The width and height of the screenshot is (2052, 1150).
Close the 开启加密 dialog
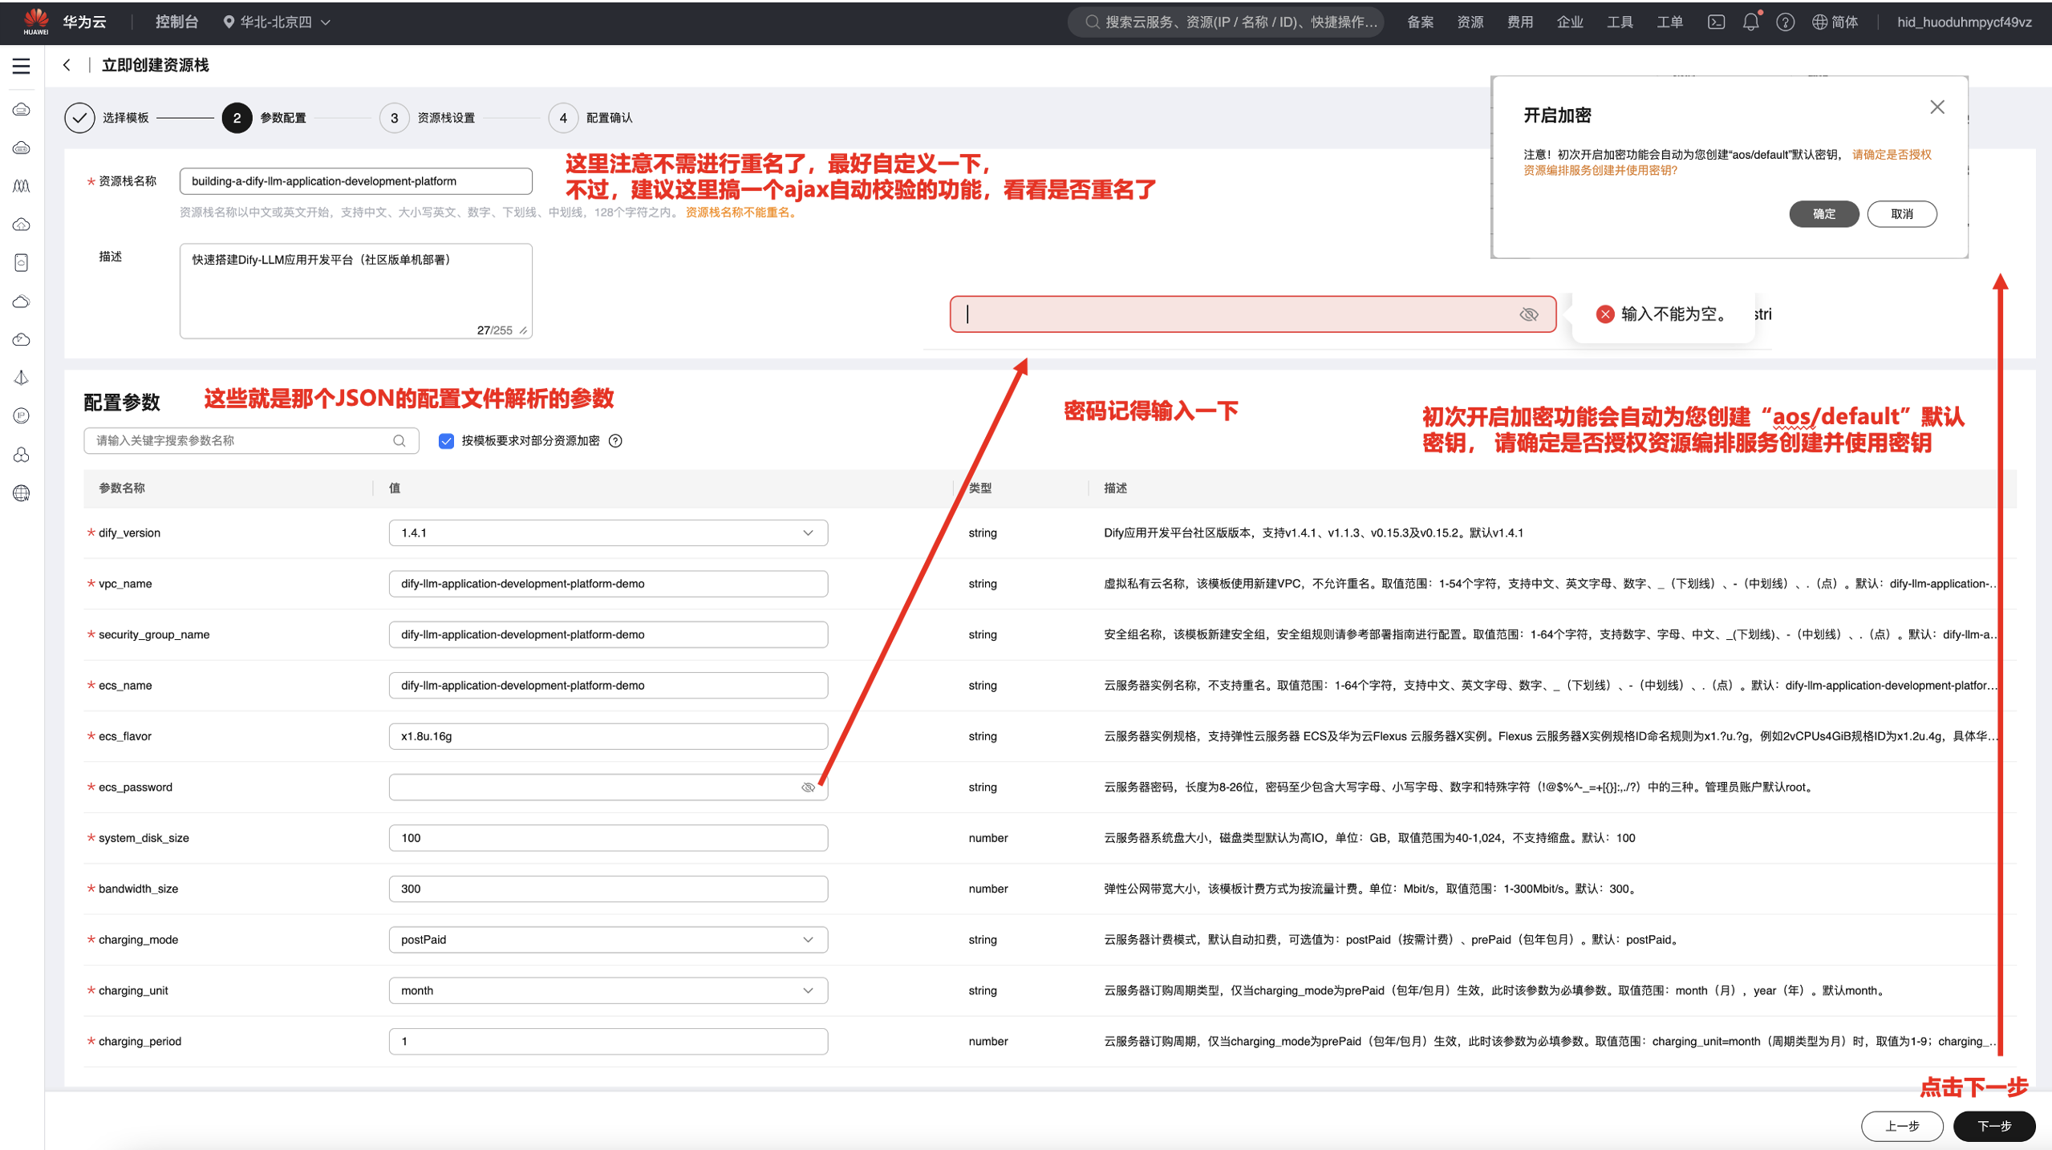(1936, 107)
